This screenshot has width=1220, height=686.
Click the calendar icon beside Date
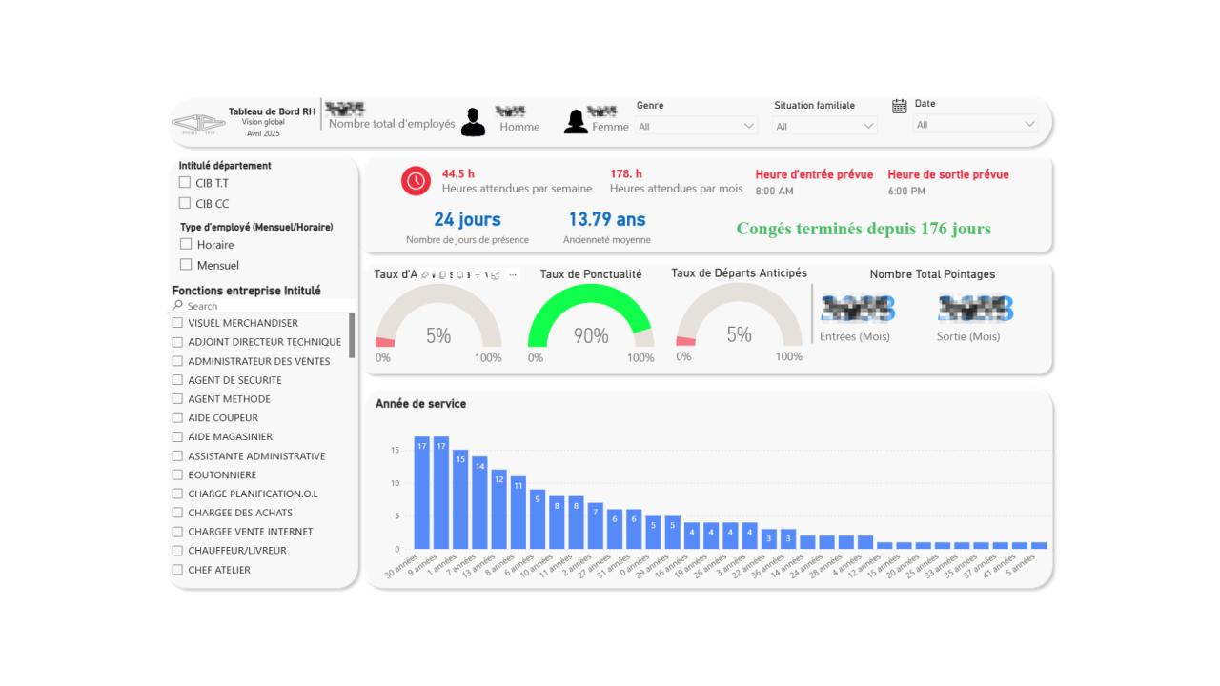(x=899, y=106)
